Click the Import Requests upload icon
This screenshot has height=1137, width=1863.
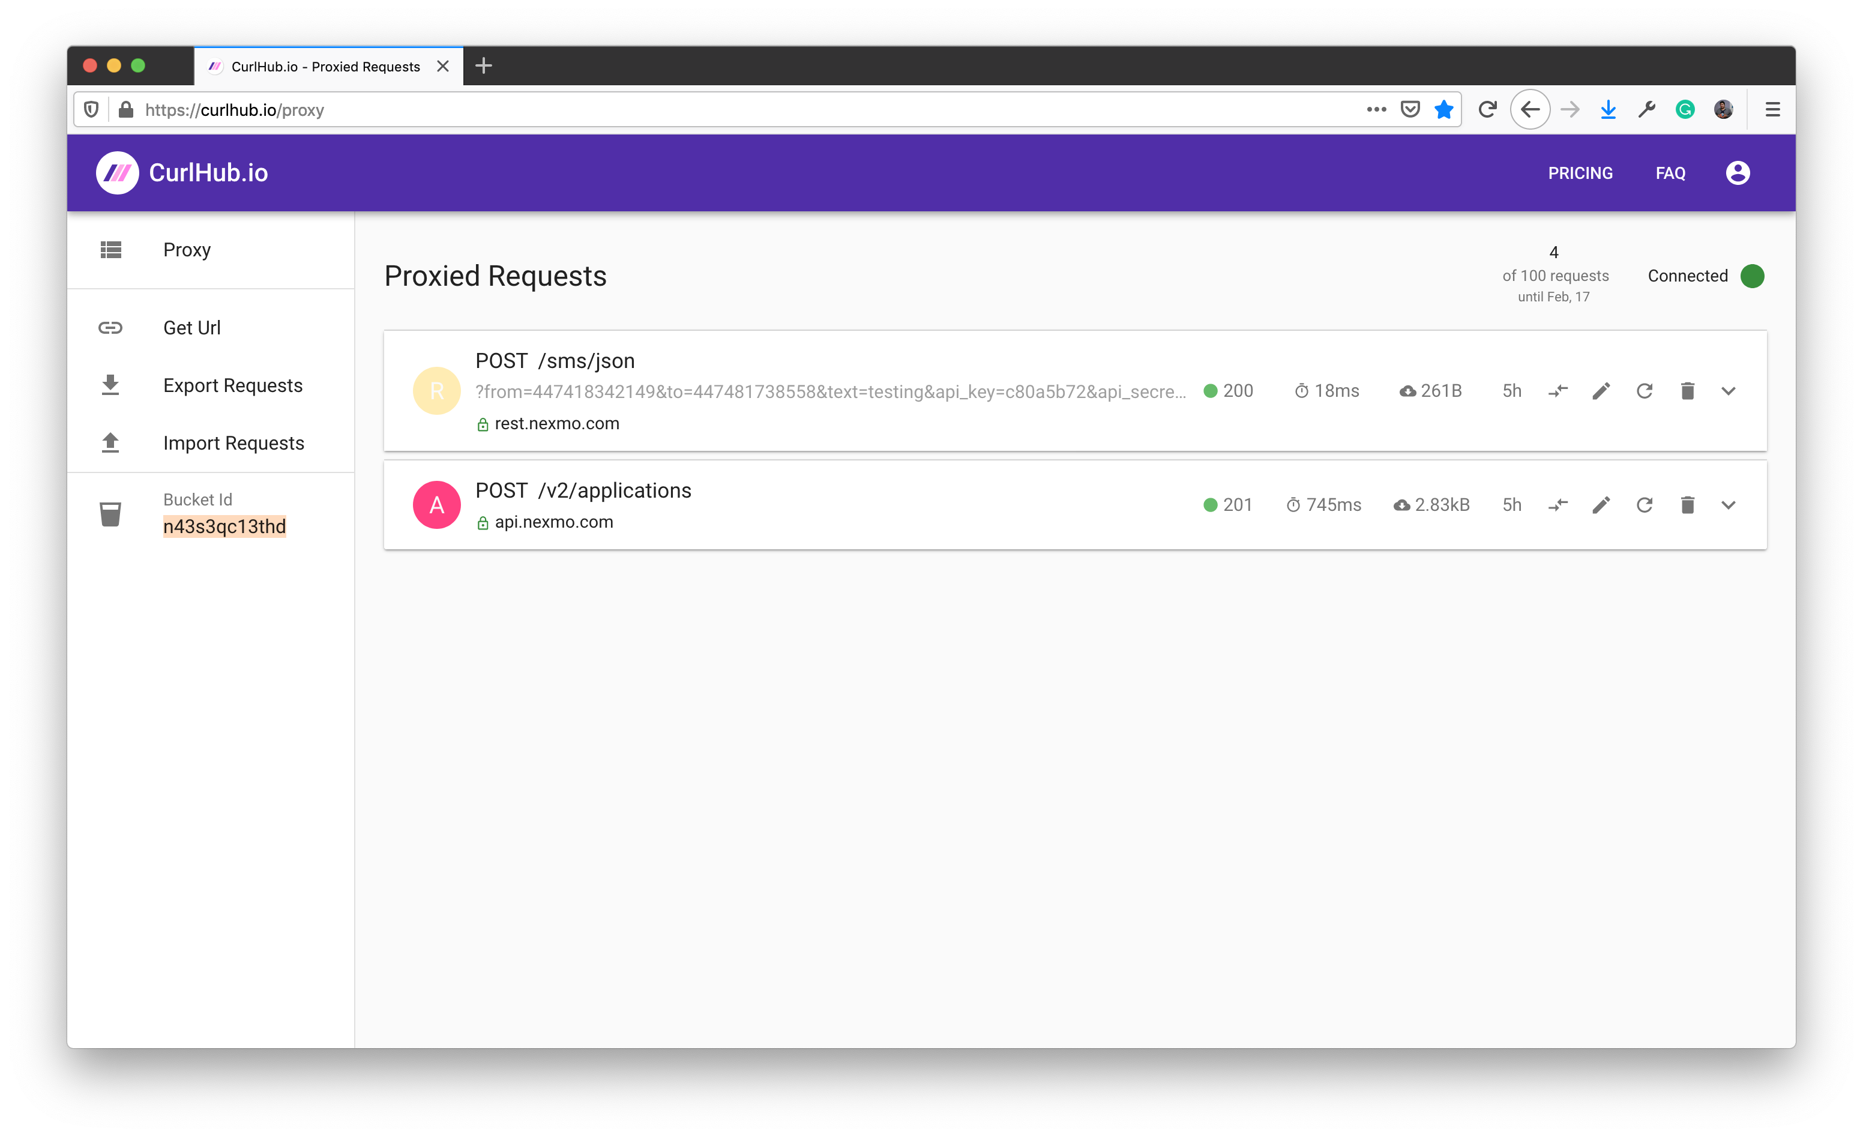110,442
